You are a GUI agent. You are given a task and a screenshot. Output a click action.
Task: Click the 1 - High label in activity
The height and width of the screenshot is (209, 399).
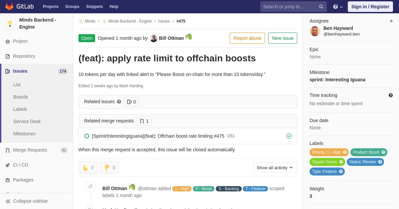coord(182,189)
